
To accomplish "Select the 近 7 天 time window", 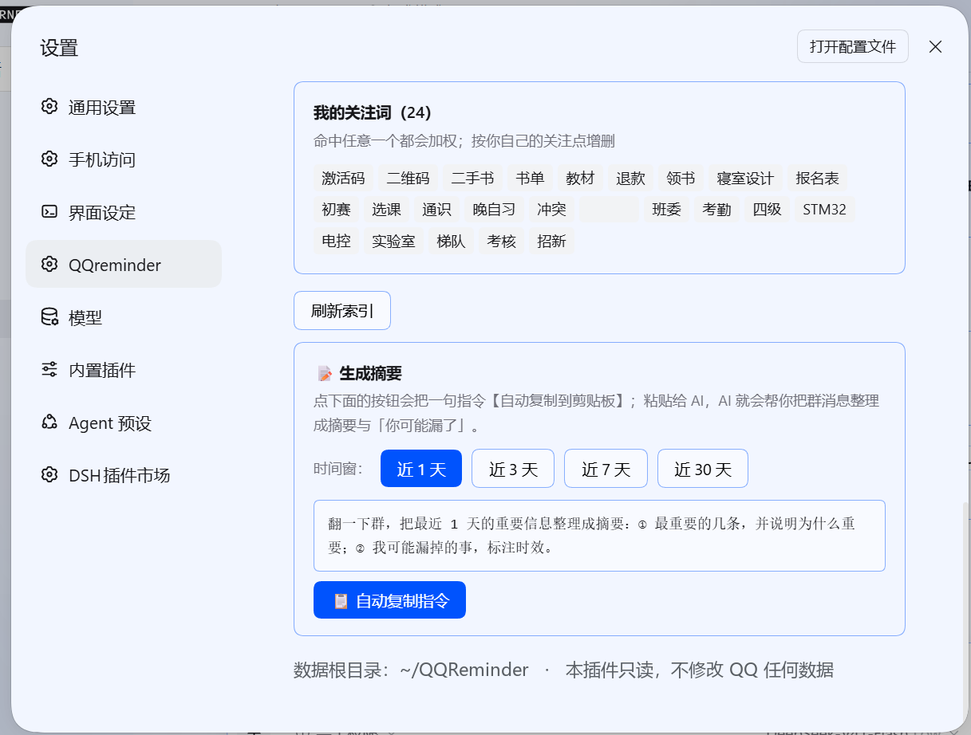I will (606, 469).
